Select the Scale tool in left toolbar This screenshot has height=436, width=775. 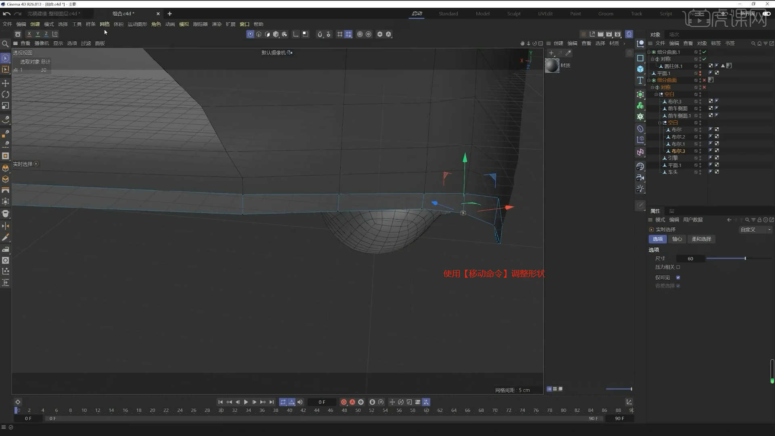pyautogui.click(x=6, y=106)
